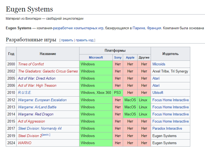Viewport: 205px width, 148px height.
Task: Select MacOS cell in the 2014 row
Action: 130,114
